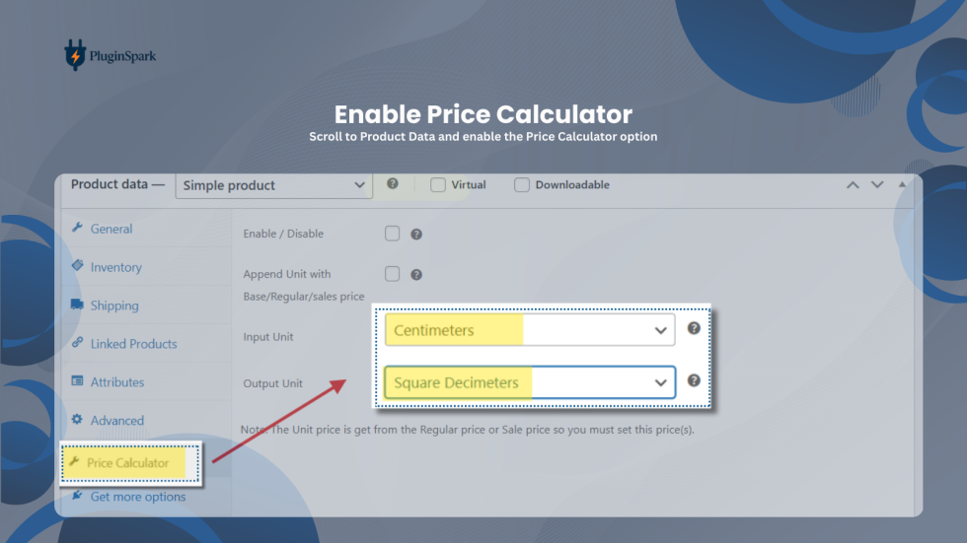Viewport: 967px width, 543px height.
Task: Open the Price Calculator tab
Action: pyautogui.click(x=127, y=463)
